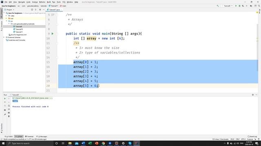
Task: Click the locate file target icon in Project panel
Action: coord(32,10)
